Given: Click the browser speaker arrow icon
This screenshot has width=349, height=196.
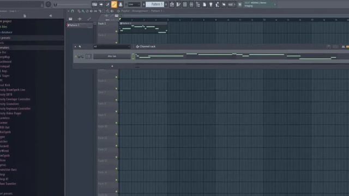Looking at the screenshot, I should 51,16.
